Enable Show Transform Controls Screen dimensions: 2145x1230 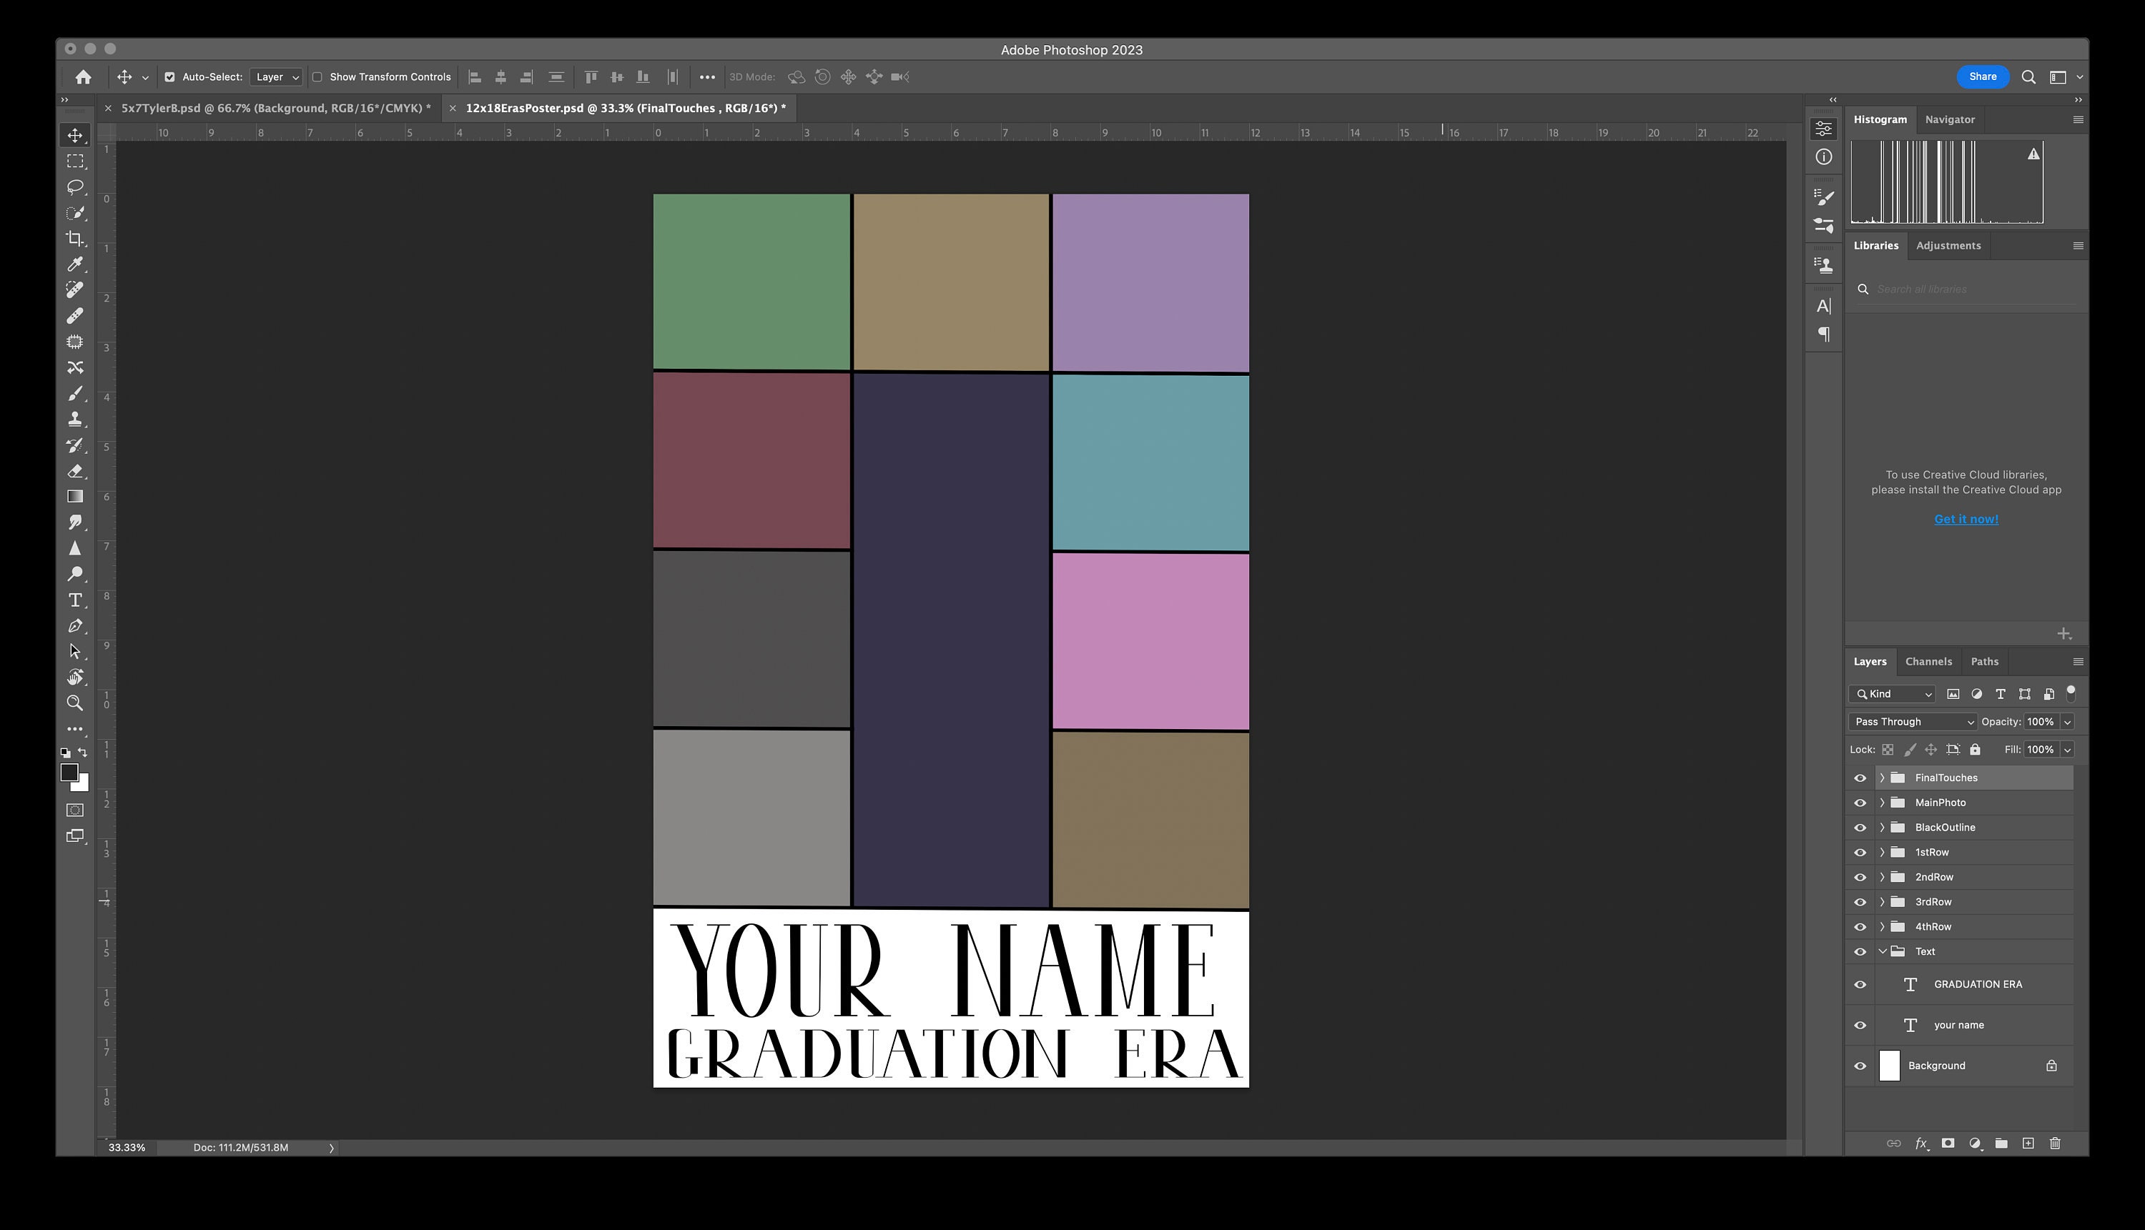317,77
